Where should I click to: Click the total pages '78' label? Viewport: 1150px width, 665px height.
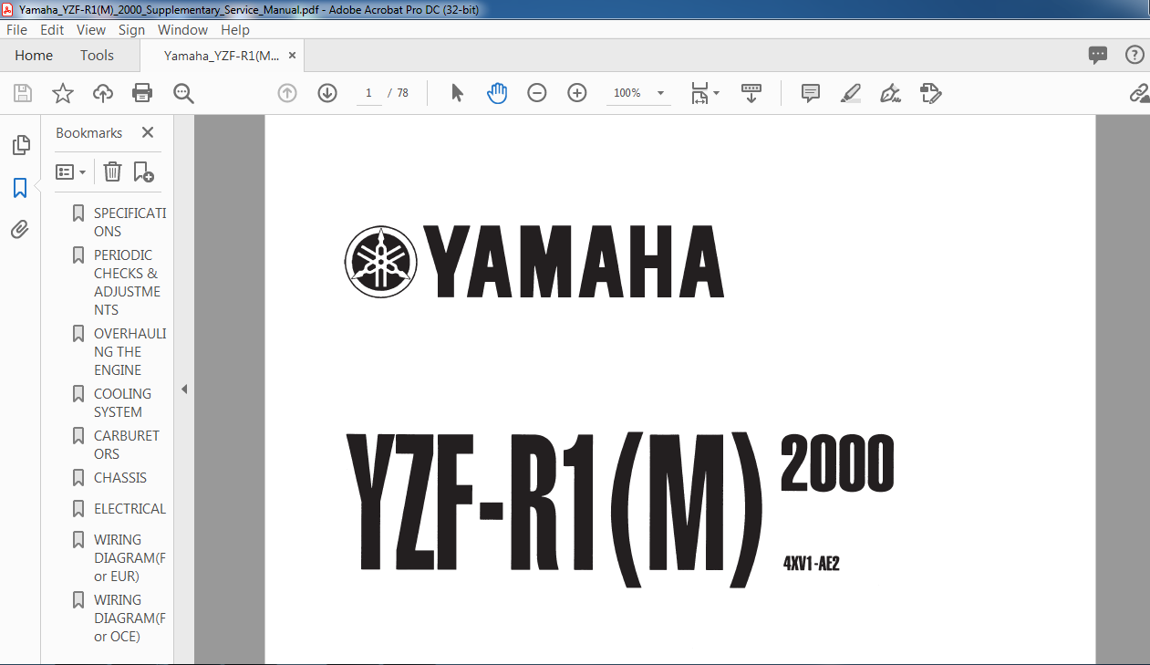402,93
